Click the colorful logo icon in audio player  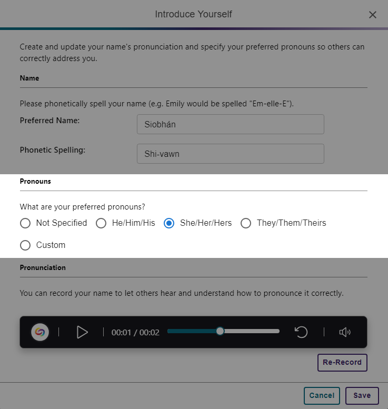[x=39, y=332]
